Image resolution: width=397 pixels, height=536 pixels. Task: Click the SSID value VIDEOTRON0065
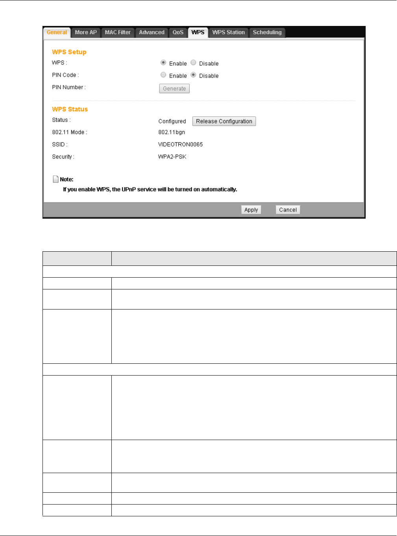click(180, 144)
